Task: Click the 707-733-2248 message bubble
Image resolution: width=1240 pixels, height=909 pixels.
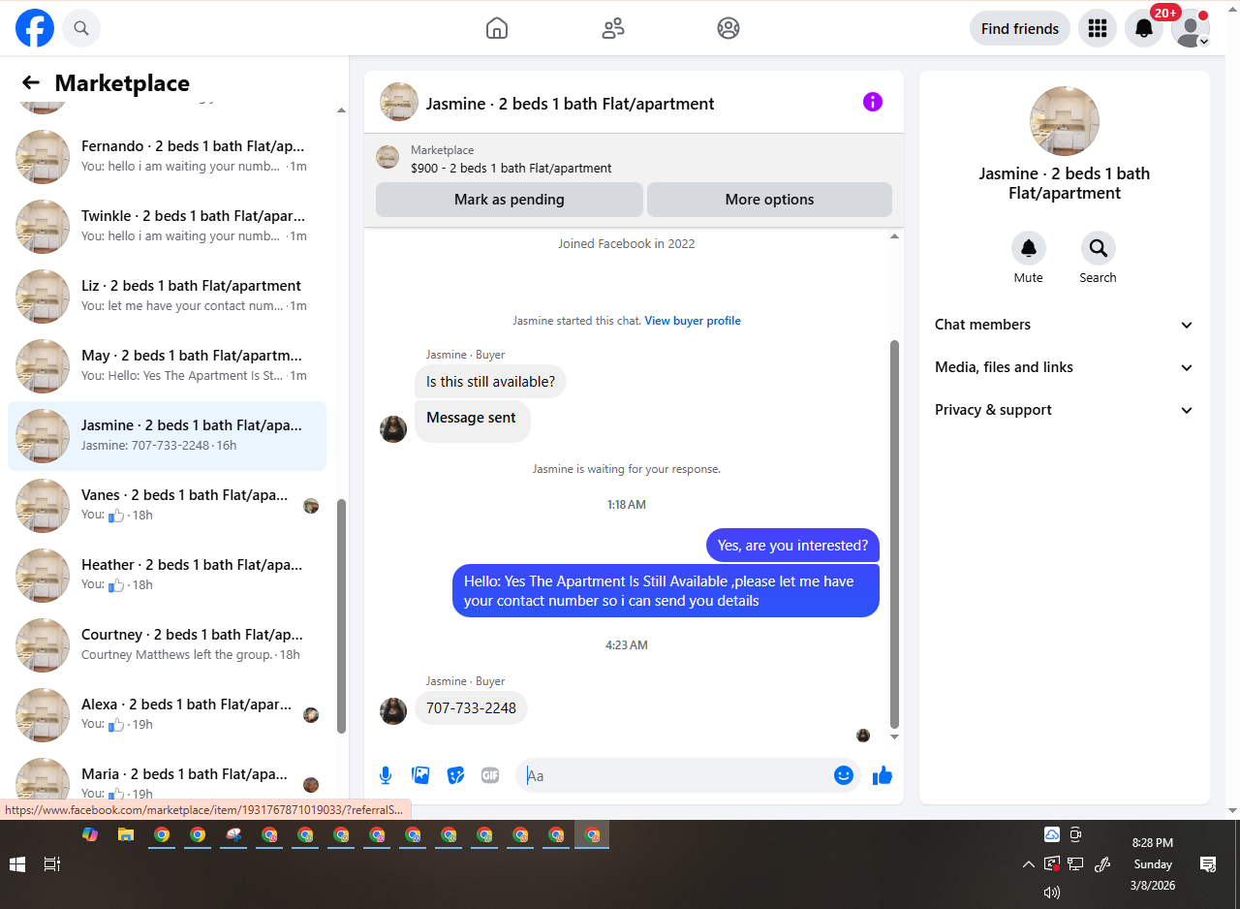Action: click(x=472, y=708)
